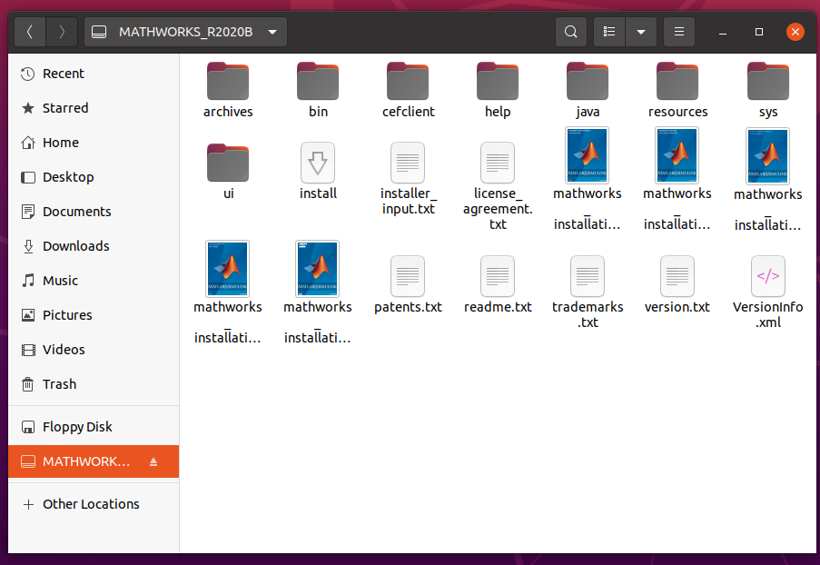The image size is (820, 565).
Task: Open Videos in the sidebar
Action: (94, 350)
